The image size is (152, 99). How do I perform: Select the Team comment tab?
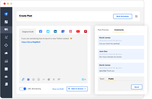[x=102, y=79]
